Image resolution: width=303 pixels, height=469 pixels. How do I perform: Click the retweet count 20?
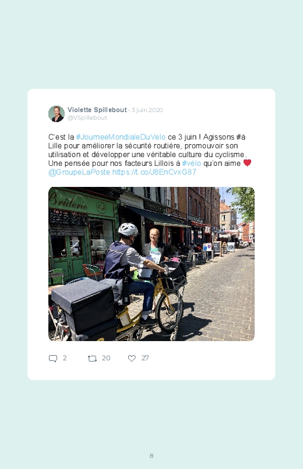click(106, 358)
